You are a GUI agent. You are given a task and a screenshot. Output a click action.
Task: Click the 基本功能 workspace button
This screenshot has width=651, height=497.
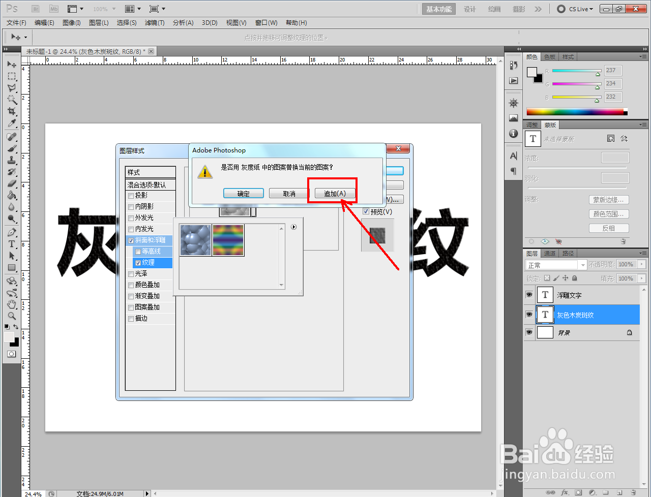tap(439, 9)
